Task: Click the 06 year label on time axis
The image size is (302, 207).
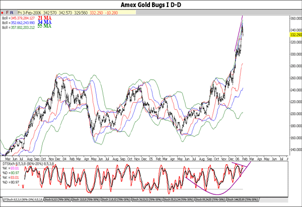Action: (237, 159)
